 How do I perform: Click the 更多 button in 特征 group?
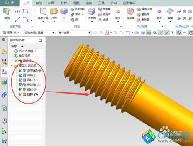coord(118,15)
